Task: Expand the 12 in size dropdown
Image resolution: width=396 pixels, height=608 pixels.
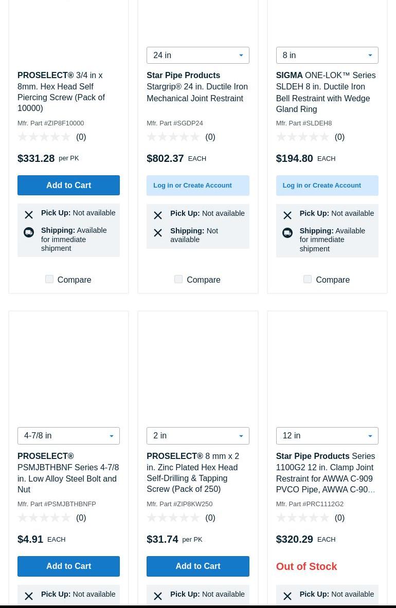Action: [x=327, y=436]
